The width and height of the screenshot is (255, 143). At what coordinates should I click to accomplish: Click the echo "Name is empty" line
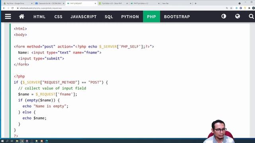click(x=45, y=106)
